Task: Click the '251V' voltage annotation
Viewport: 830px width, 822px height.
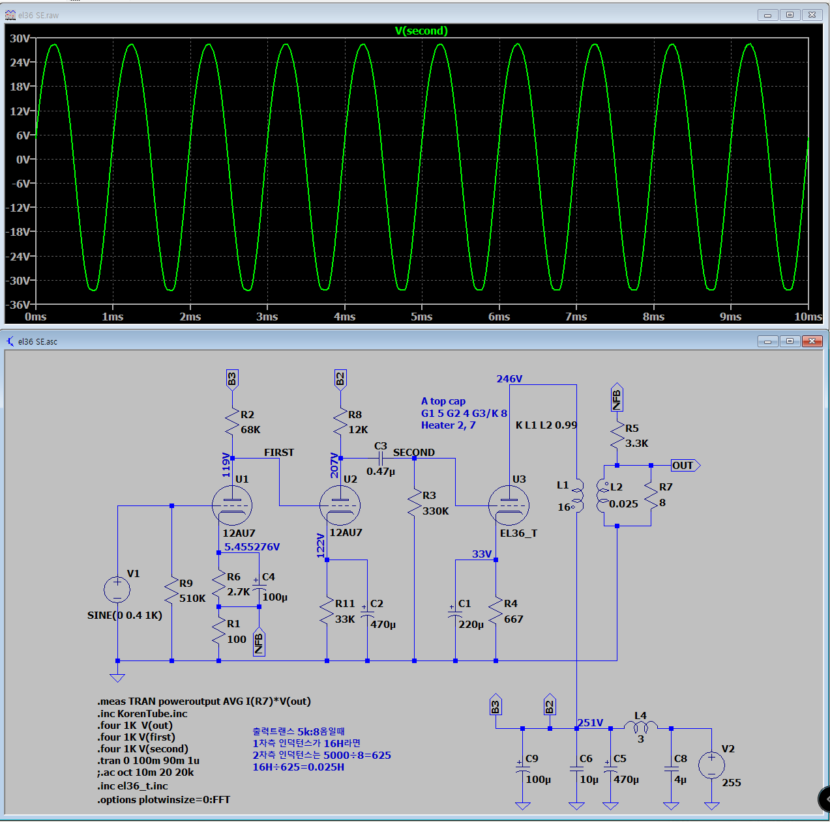Action: [x=591, y=722]
